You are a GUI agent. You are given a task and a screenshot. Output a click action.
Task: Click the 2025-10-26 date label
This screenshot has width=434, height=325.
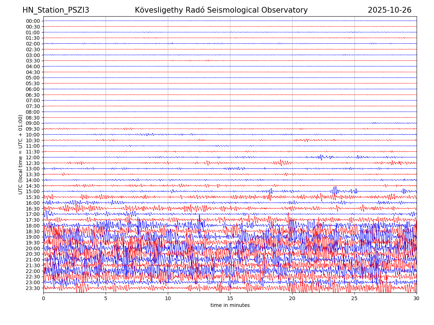tap(390, 10)
